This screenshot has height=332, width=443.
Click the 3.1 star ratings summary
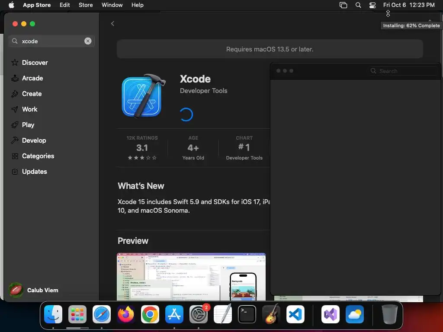[x=142, y=148]
